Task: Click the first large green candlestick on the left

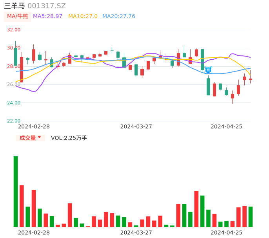Action: [16, 57]
